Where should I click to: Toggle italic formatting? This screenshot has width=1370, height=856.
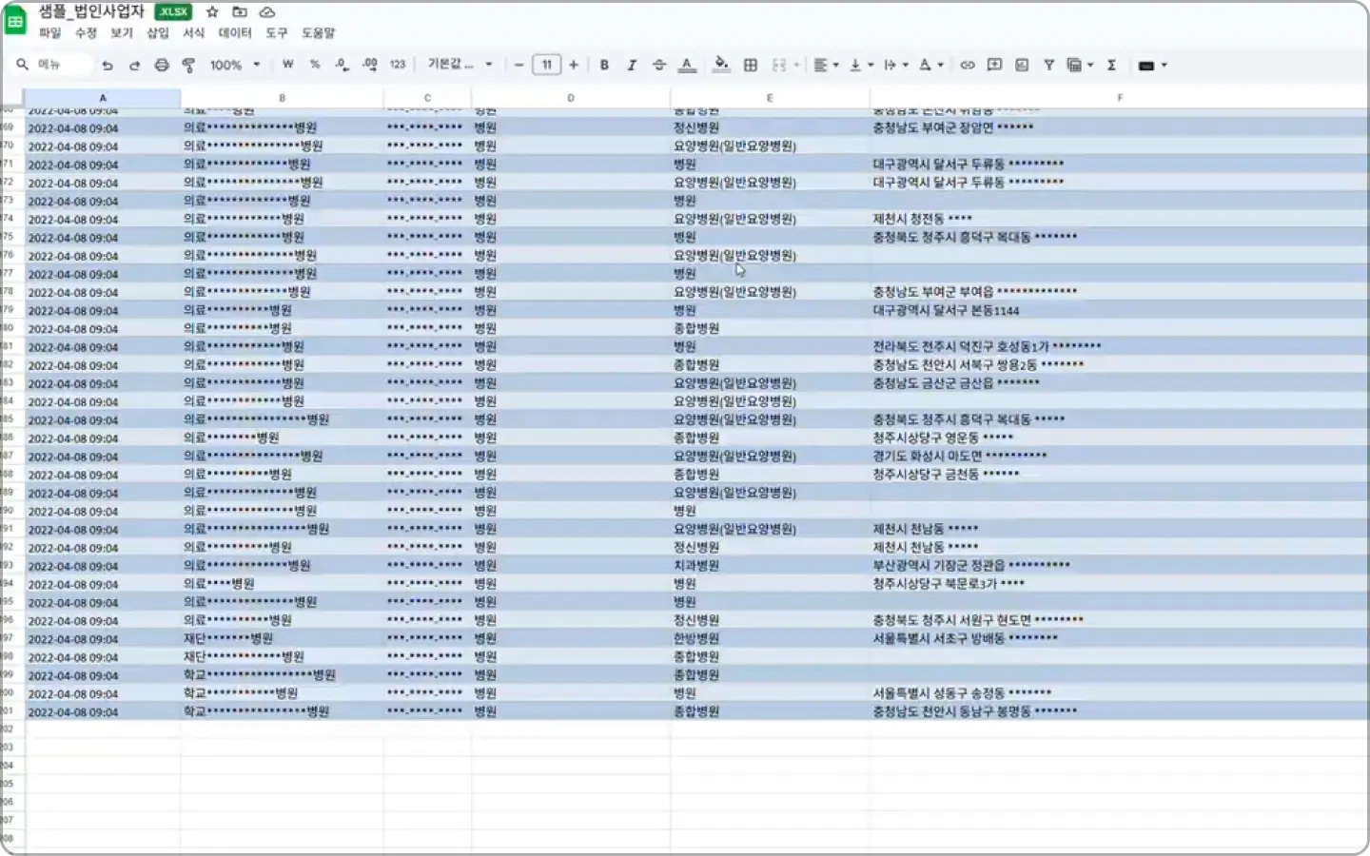[x=632, y=65]
